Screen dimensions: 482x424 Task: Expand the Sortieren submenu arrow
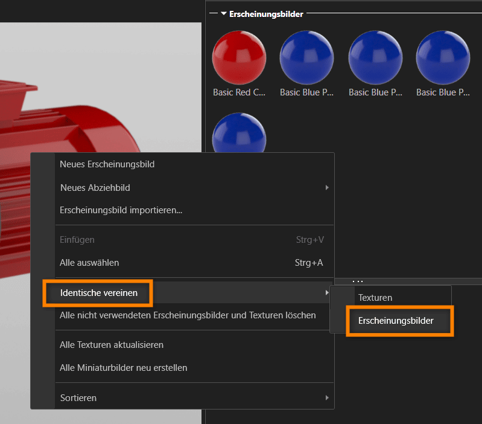tap(327, 397)
